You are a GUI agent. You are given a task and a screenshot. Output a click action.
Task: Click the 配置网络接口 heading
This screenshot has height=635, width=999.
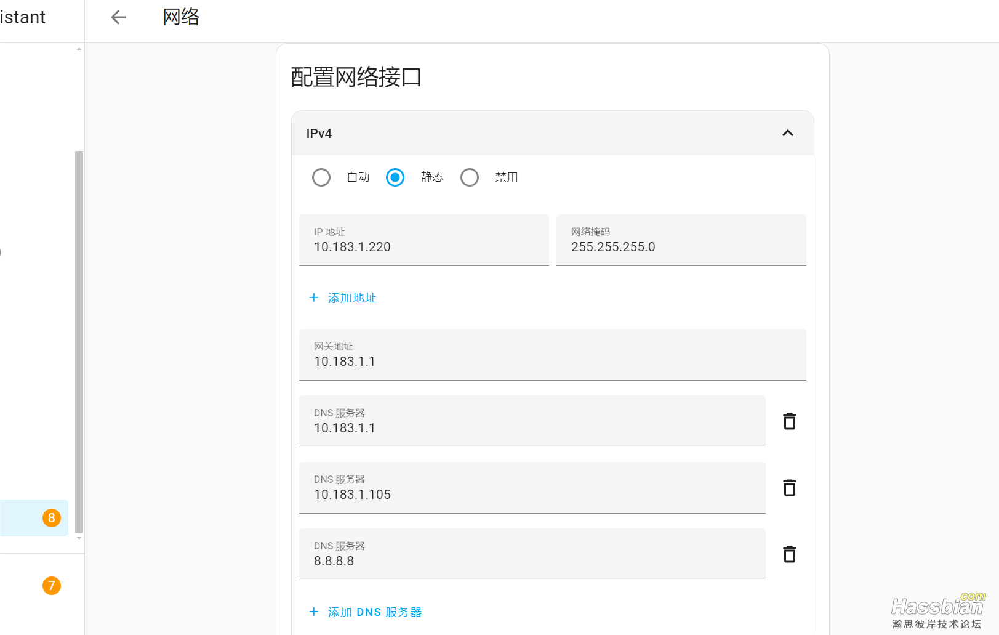[x=356, y=77]
